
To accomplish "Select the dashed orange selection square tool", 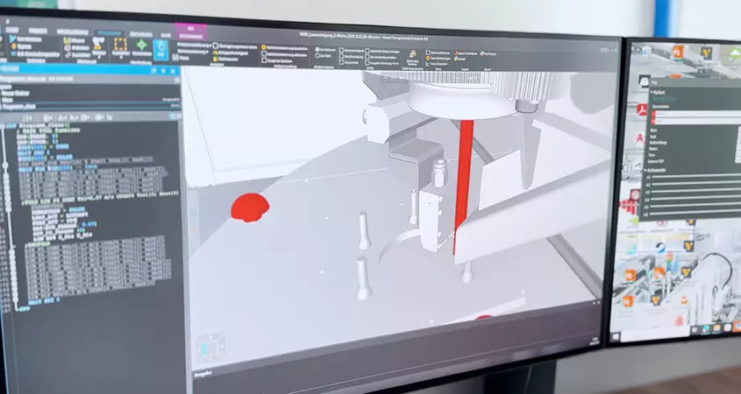I will pyautogui.click(x=119, y=44).
